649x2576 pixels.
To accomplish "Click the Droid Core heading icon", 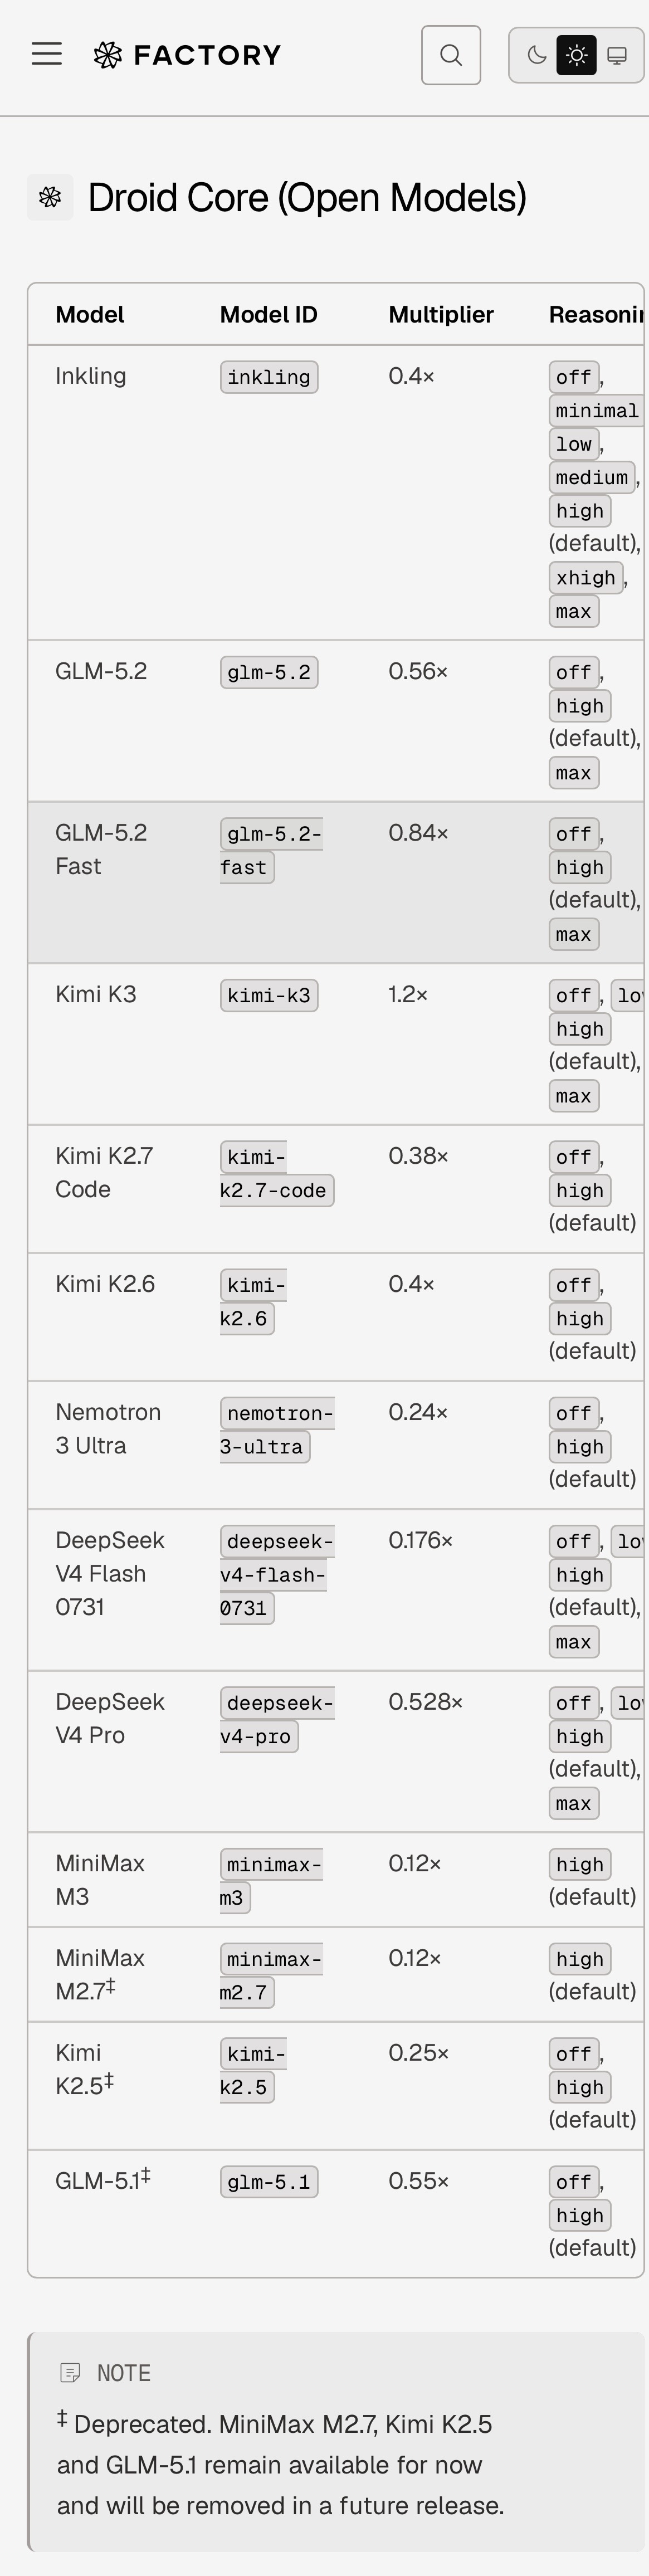I will tap(50, 197).
